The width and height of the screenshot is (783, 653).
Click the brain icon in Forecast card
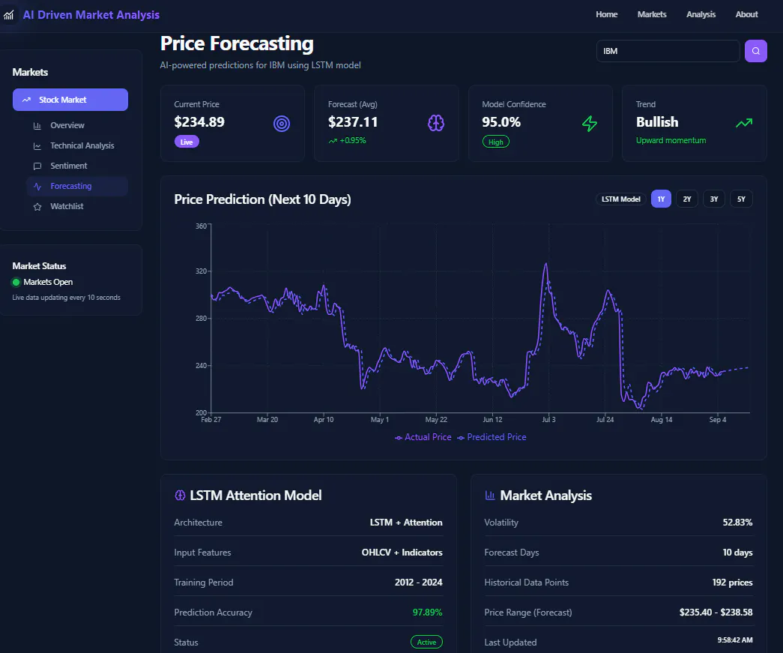tap(436, 123)
